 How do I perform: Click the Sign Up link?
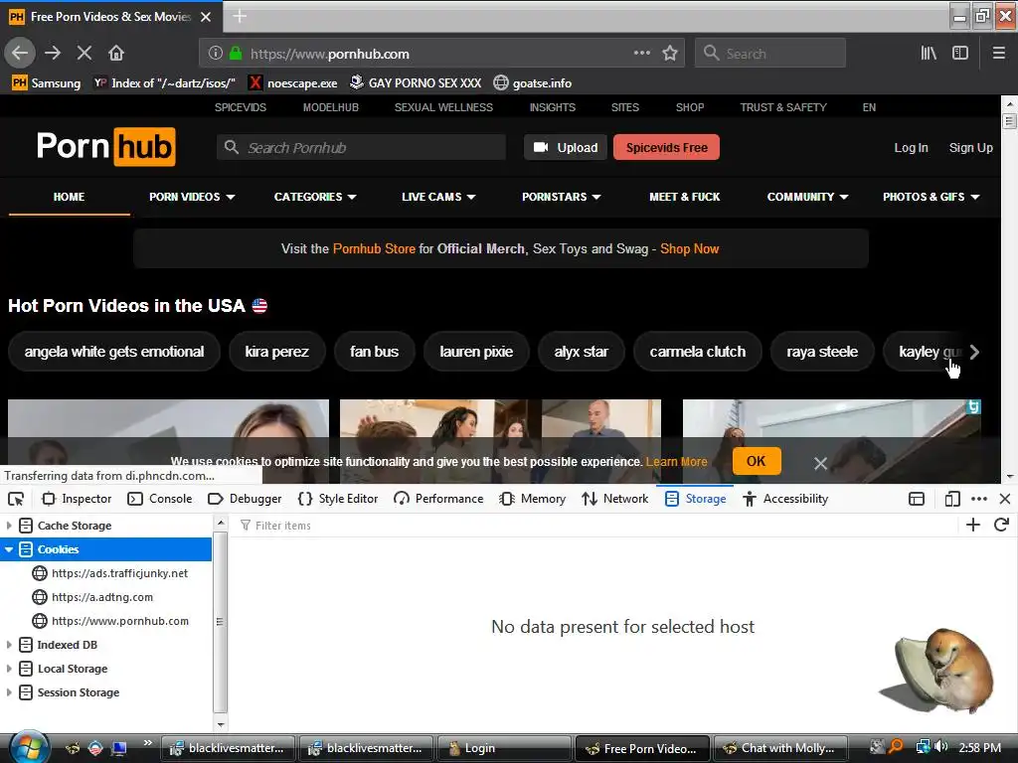(970, 148)
